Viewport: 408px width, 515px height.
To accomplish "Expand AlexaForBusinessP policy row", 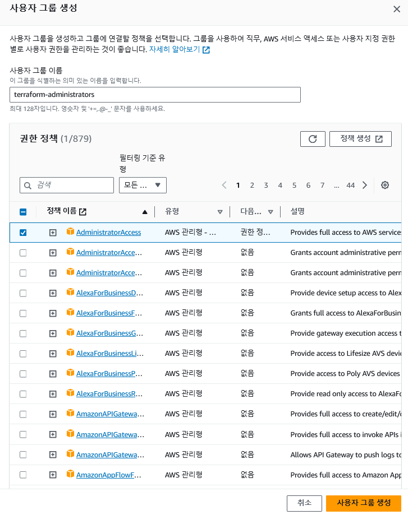I will point(53,374).
